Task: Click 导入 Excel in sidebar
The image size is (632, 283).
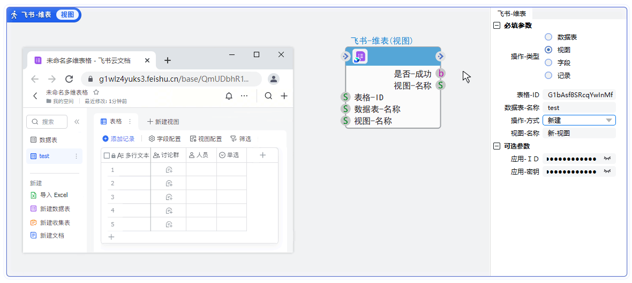Action: tap(49, 195)
